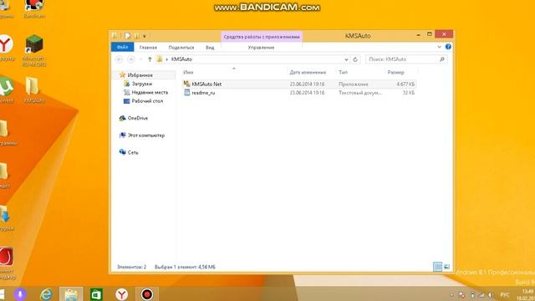Select the readme_ru text file
Screen dimensions: 535x301
click(x=299, y=93)
